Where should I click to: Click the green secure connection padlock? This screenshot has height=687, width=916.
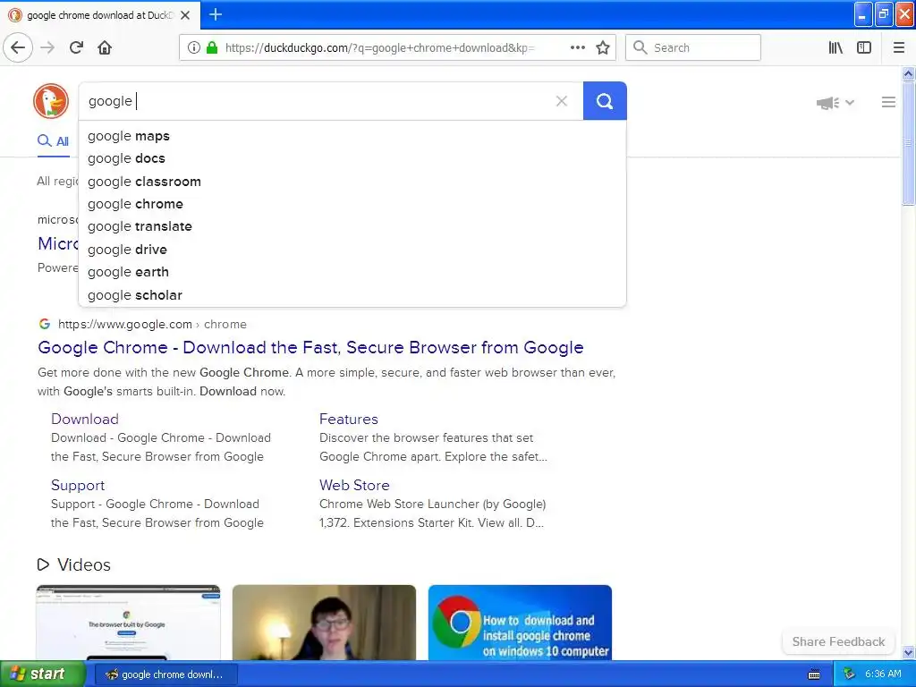212,48
